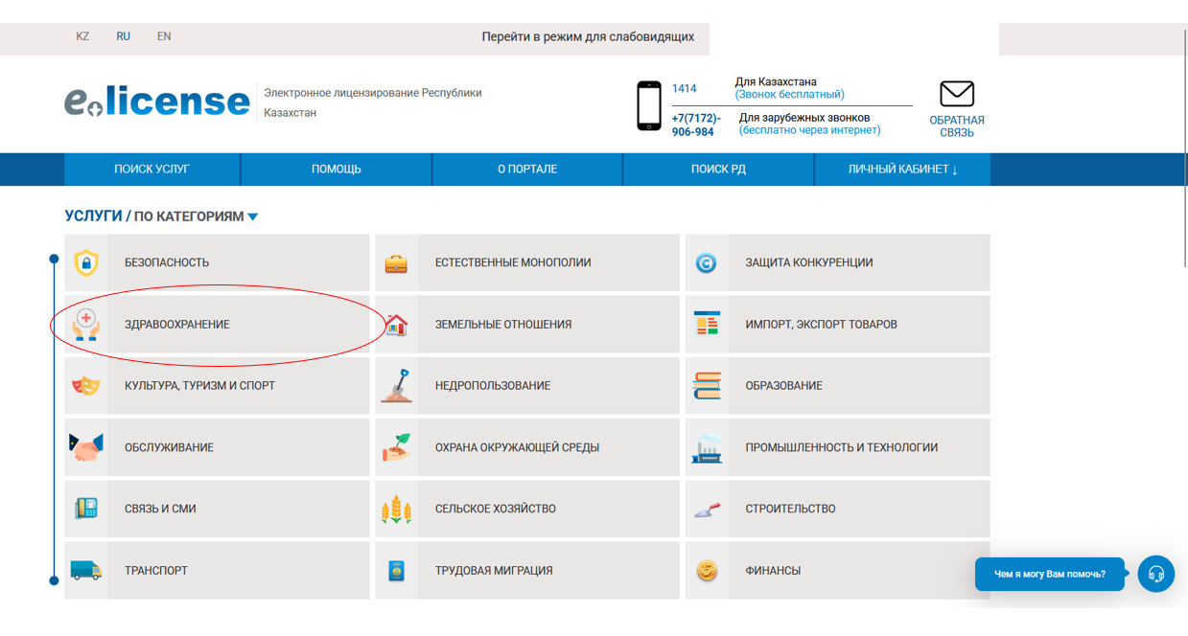Click the delivery truck Транспорт icon
The image size is (1188, 636).
pyautogui.click(x=86, y=571)
